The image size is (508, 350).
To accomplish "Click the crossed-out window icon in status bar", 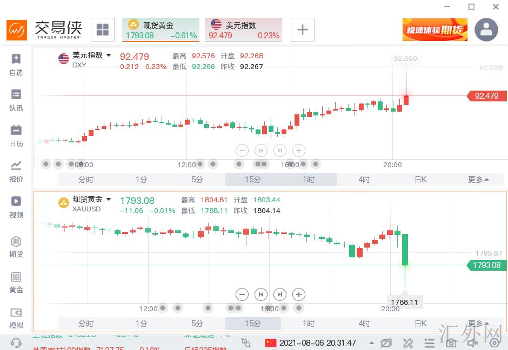I will [386, 343].
